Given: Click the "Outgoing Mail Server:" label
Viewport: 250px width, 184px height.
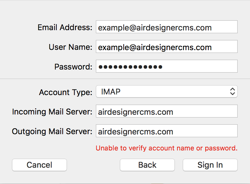Looking at the screenshot, I should (x=52, y=131).
